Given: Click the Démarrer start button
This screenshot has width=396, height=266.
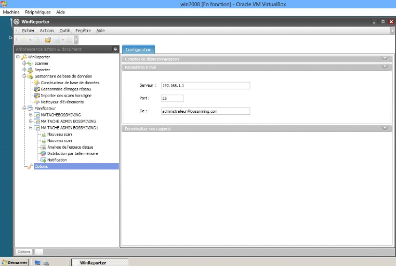Looking at the screenshot, I should coord(15,262).
